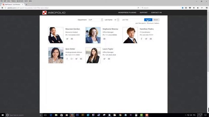Viewport: 209px width, 117px height.
Task: Click the blue bookmark star icon
Action: pos(183,8)
